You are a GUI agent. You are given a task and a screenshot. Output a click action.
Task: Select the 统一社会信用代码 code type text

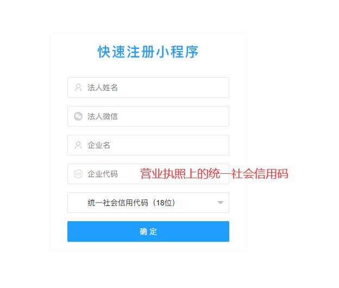pyautogui.click(x=118, y=203)
